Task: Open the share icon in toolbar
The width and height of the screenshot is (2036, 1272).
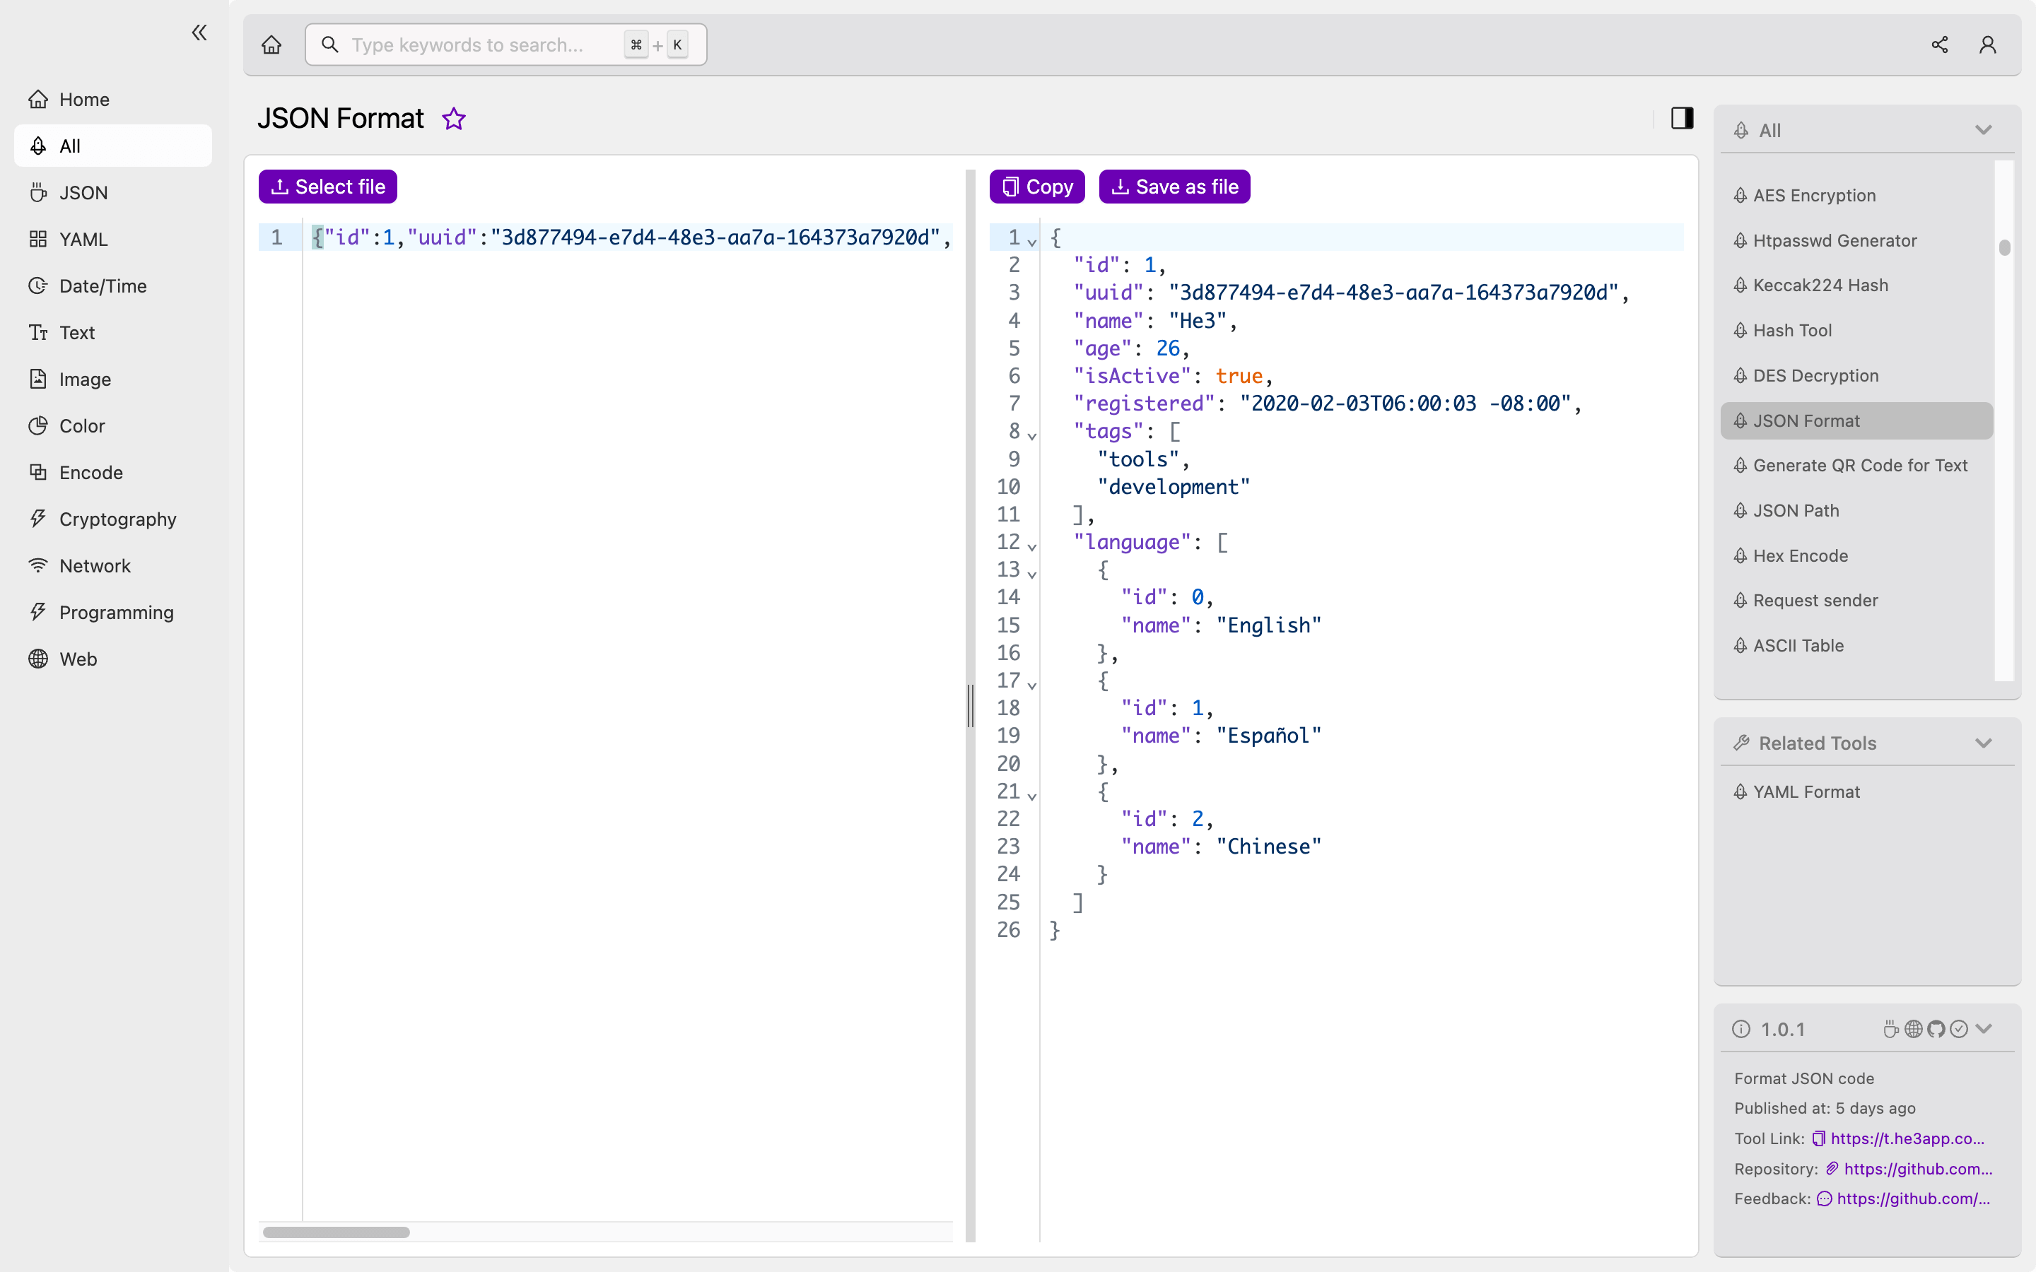Action: 1939,44
